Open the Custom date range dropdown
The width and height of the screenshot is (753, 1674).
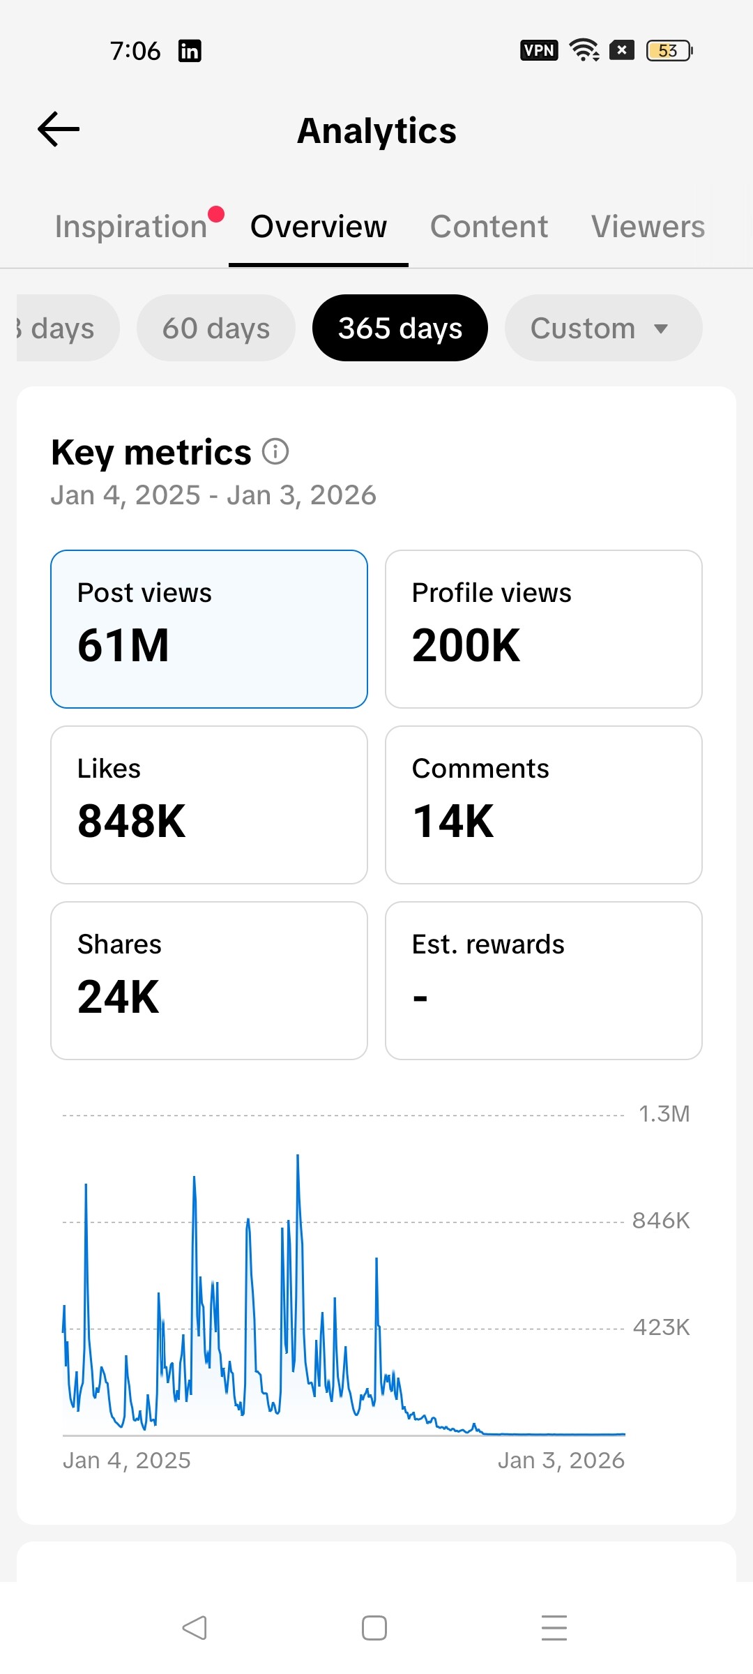pyautogui.click(x=602, y=328)
